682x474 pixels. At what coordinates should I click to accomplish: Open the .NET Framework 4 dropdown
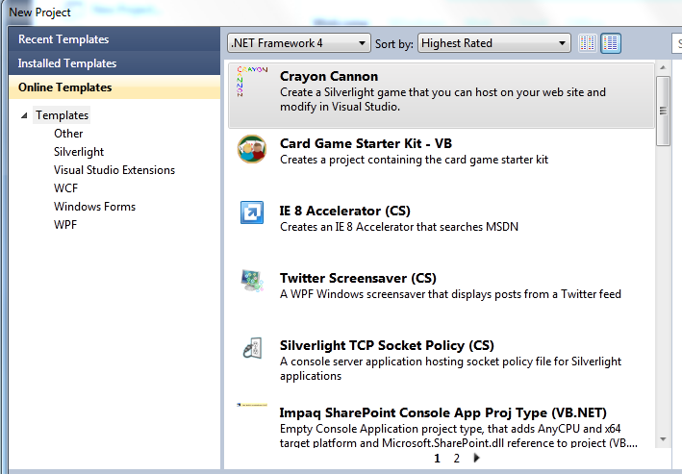click(299, 43)
